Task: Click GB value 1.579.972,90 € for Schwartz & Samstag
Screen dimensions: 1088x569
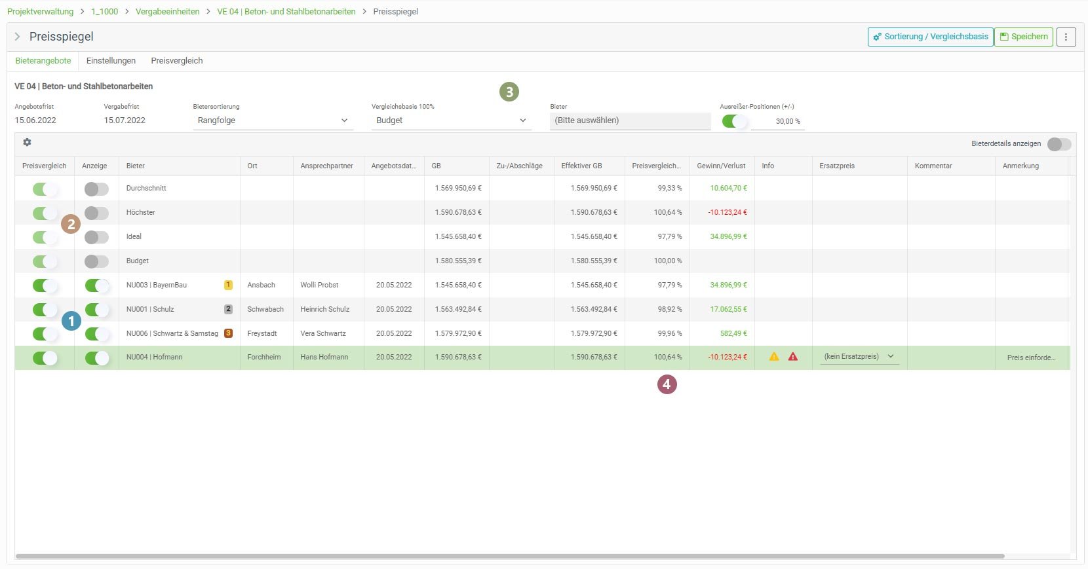Action: pyautogui.click(x=458, y=333)
